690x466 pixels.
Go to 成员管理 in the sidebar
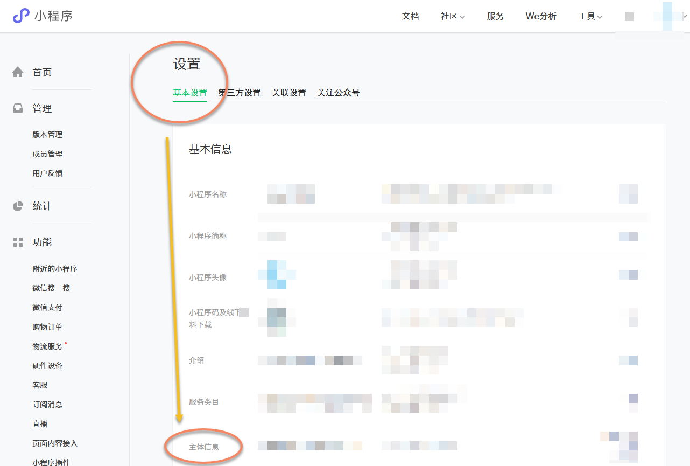coord(47,154)
